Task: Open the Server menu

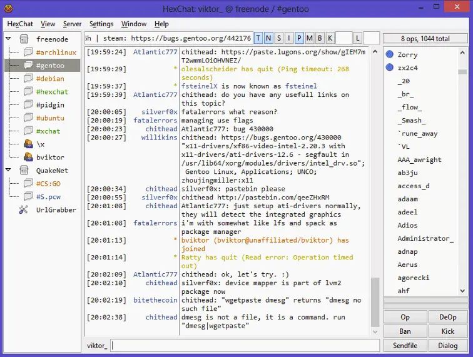Action: tap(72, 24)
